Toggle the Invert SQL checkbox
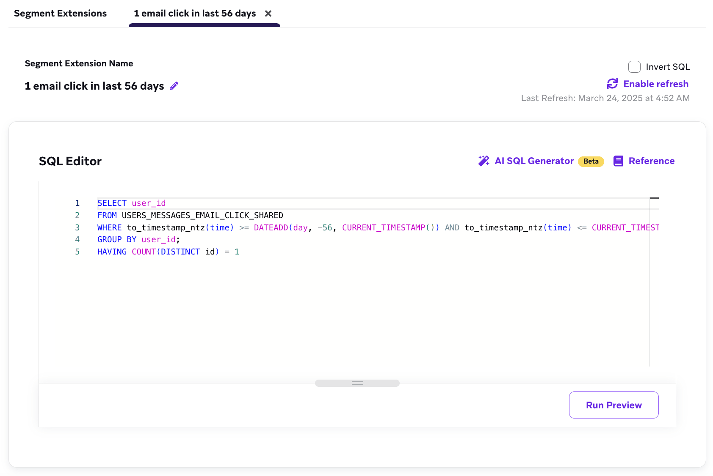The height and width of the screenshot is (476, 713). point(634,67)
